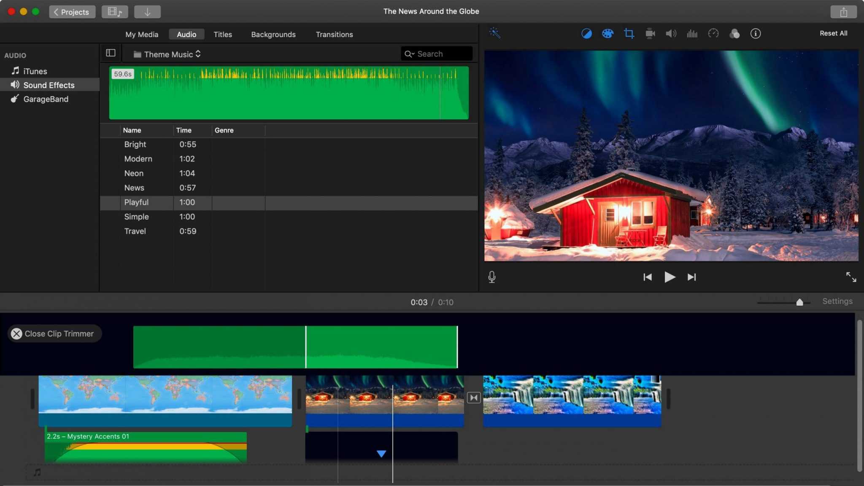Open the Theme Music folder dropdown
The width and height of the screenshot is (864, 486).
[167, 54]
